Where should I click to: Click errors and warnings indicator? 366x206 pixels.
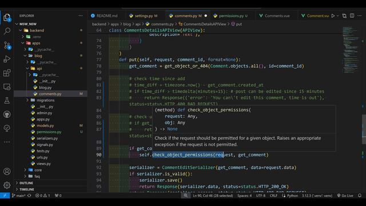pos(42,196)
